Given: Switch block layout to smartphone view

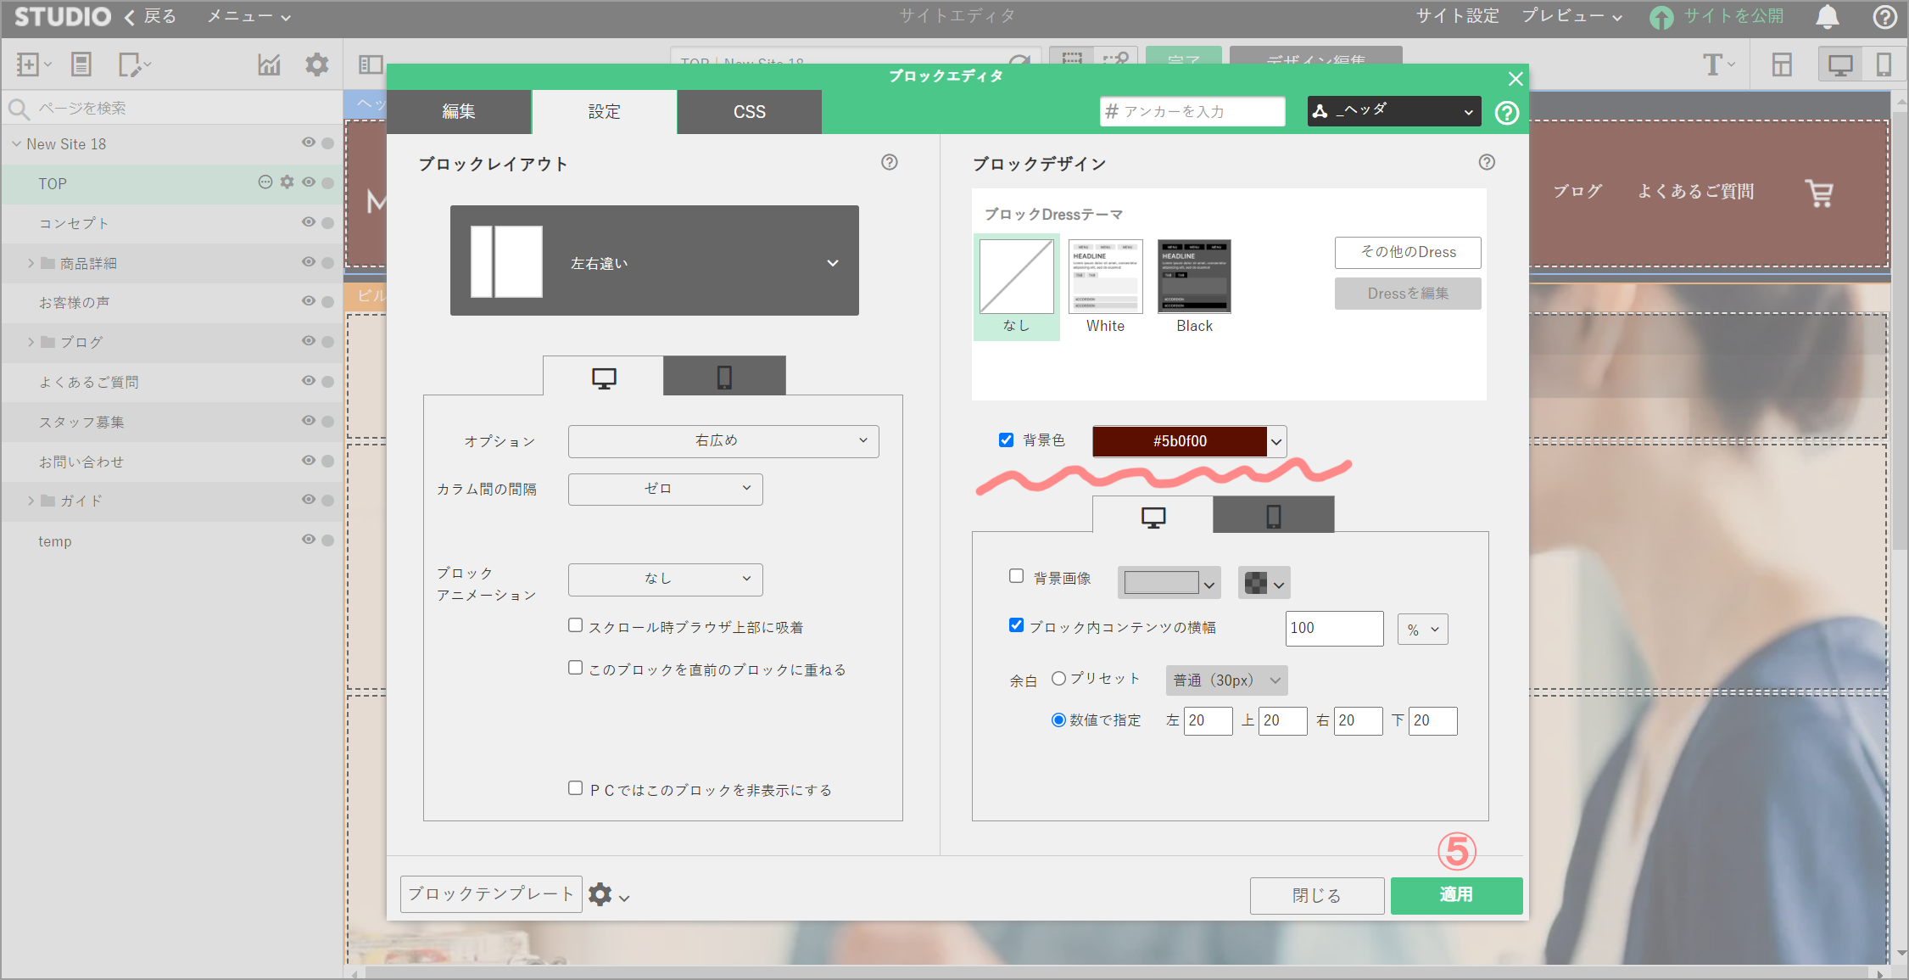Looking at the screenshot, I should (x=723, y=377).
